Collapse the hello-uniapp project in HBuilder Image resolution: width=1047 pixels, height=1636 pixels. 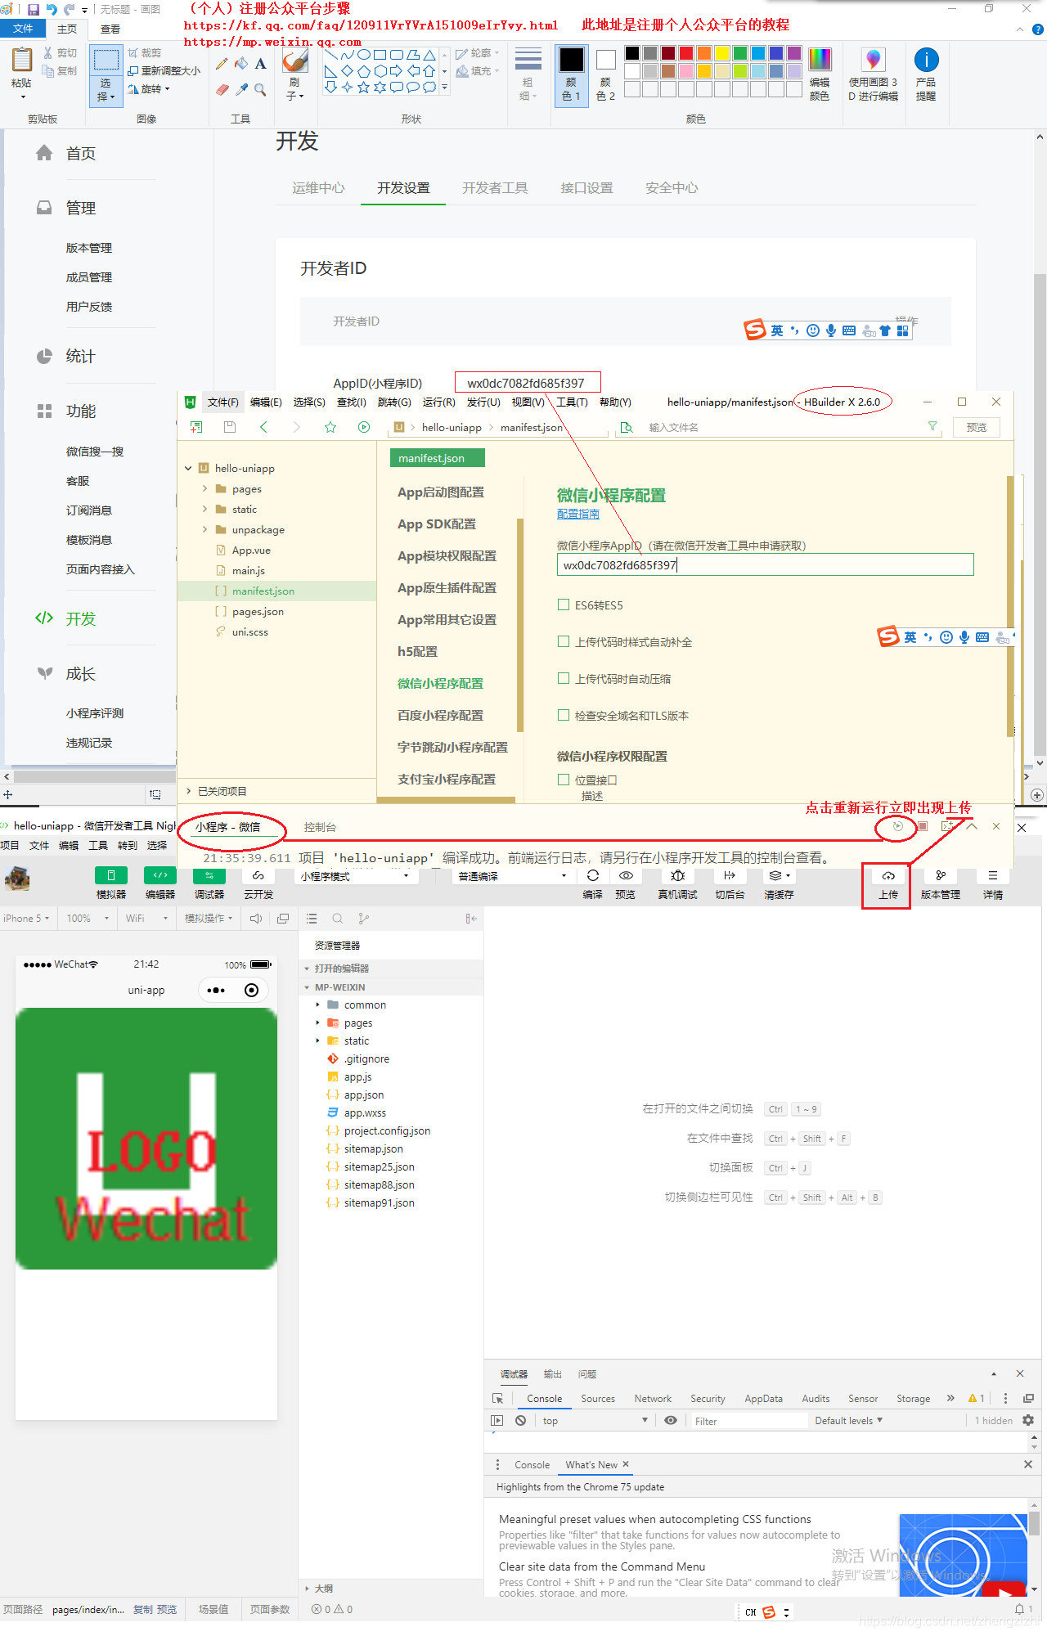point(188,468)
